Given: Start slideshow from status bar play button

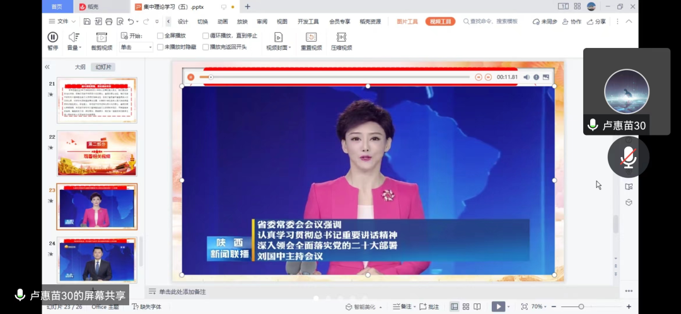Looking at the screenshot, I should pyautogui.click(x=498, y=306).
